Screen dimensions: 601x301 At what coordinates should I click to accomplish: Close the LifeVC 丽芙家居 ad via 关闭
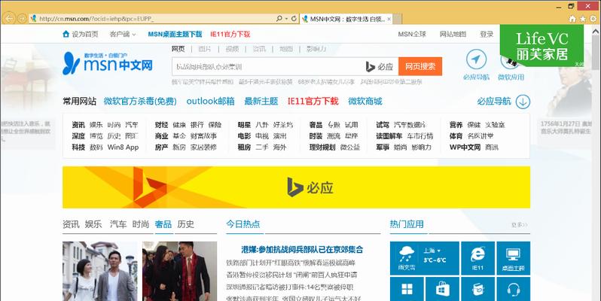578,64
